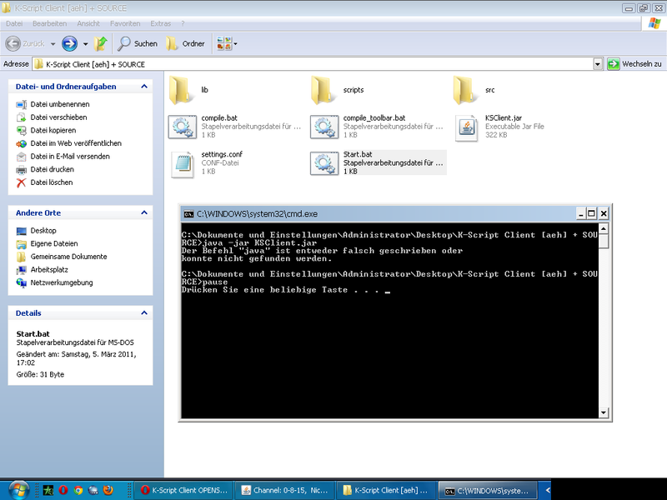Screen dimensions: 667x500
Task: Click the Datei drucken printer icon
Action: [22, 170]
